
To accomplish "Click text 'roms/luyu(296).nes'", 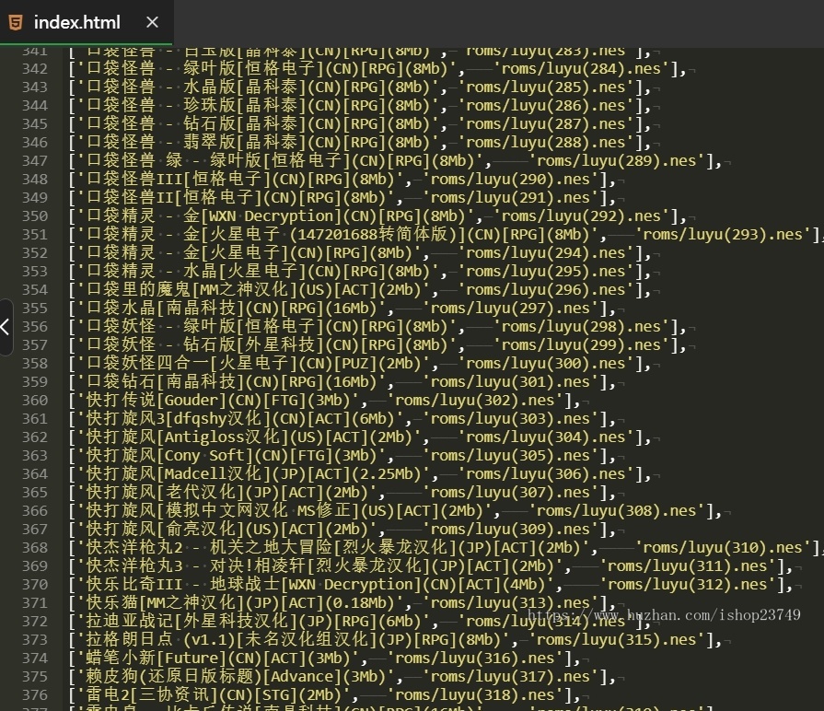I will coord(545,289).
